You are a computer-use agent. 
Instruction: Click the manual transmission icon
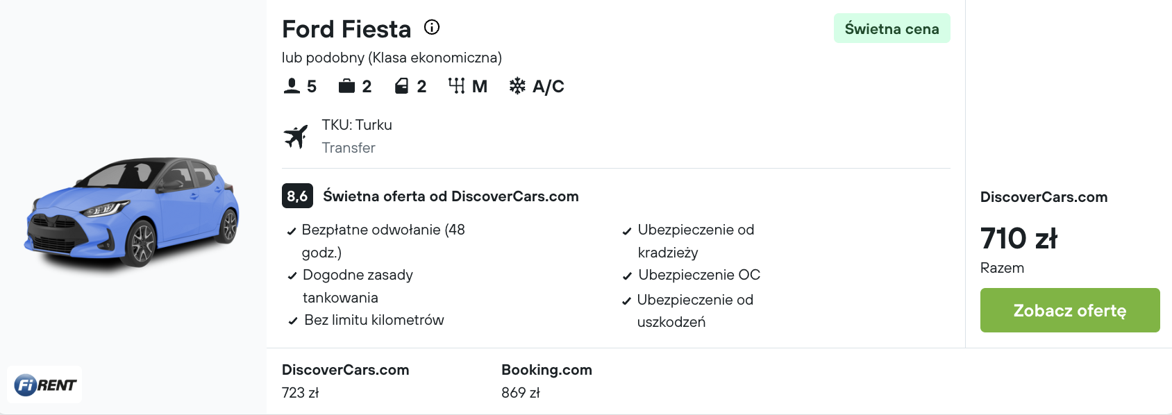coord(456,86)
